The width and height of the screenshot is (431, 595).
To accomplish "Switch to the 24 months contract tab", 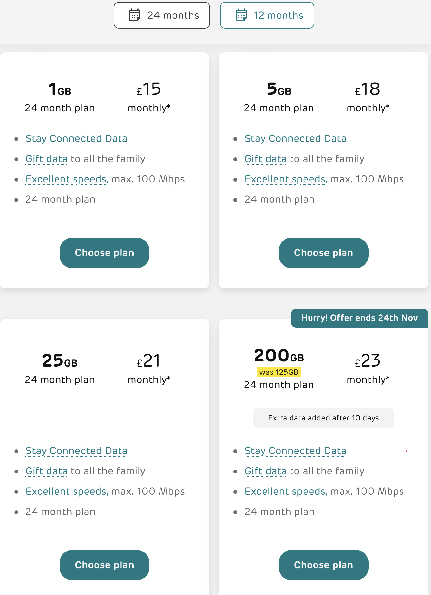I will coord(162,15).
